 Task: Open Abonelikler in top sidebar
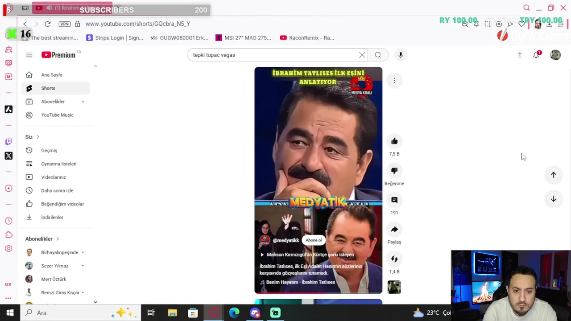point(55,102)
